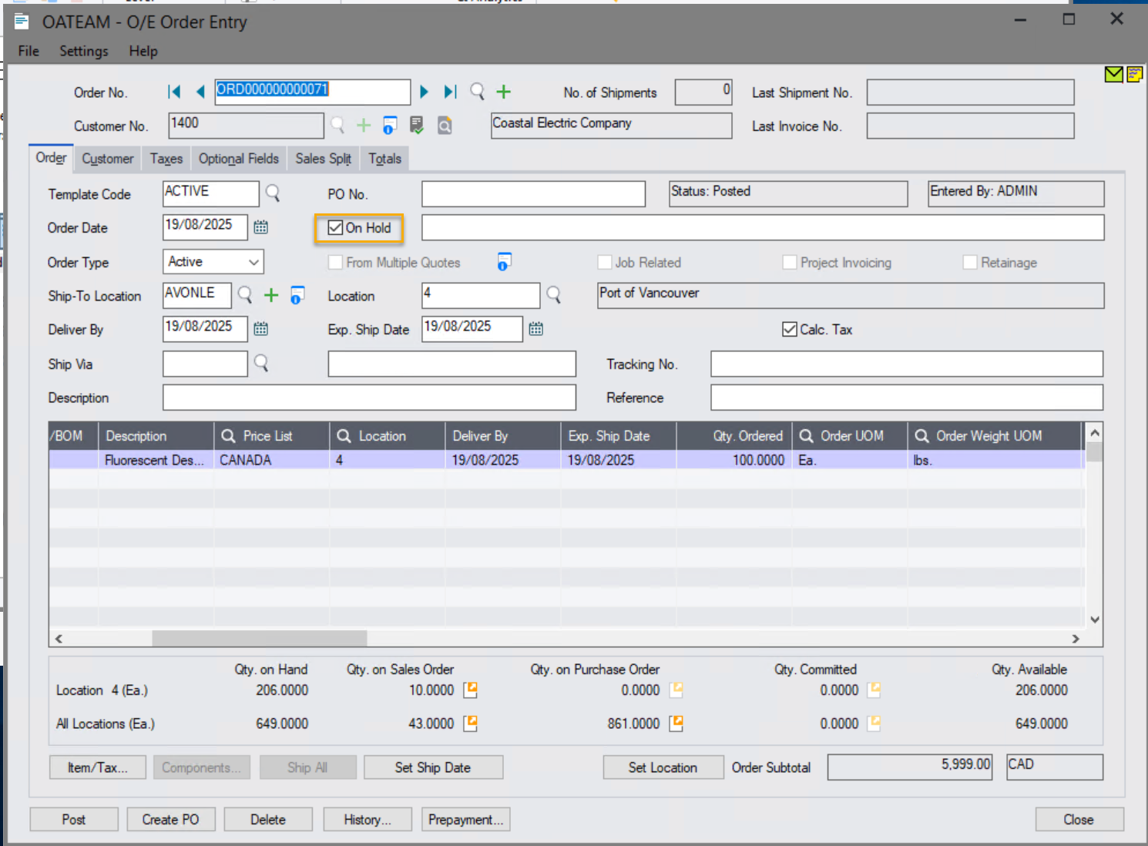The image size is (1148, 846).
Task: Open the Template Code finder magnifier
Action: tap(273, 193)
